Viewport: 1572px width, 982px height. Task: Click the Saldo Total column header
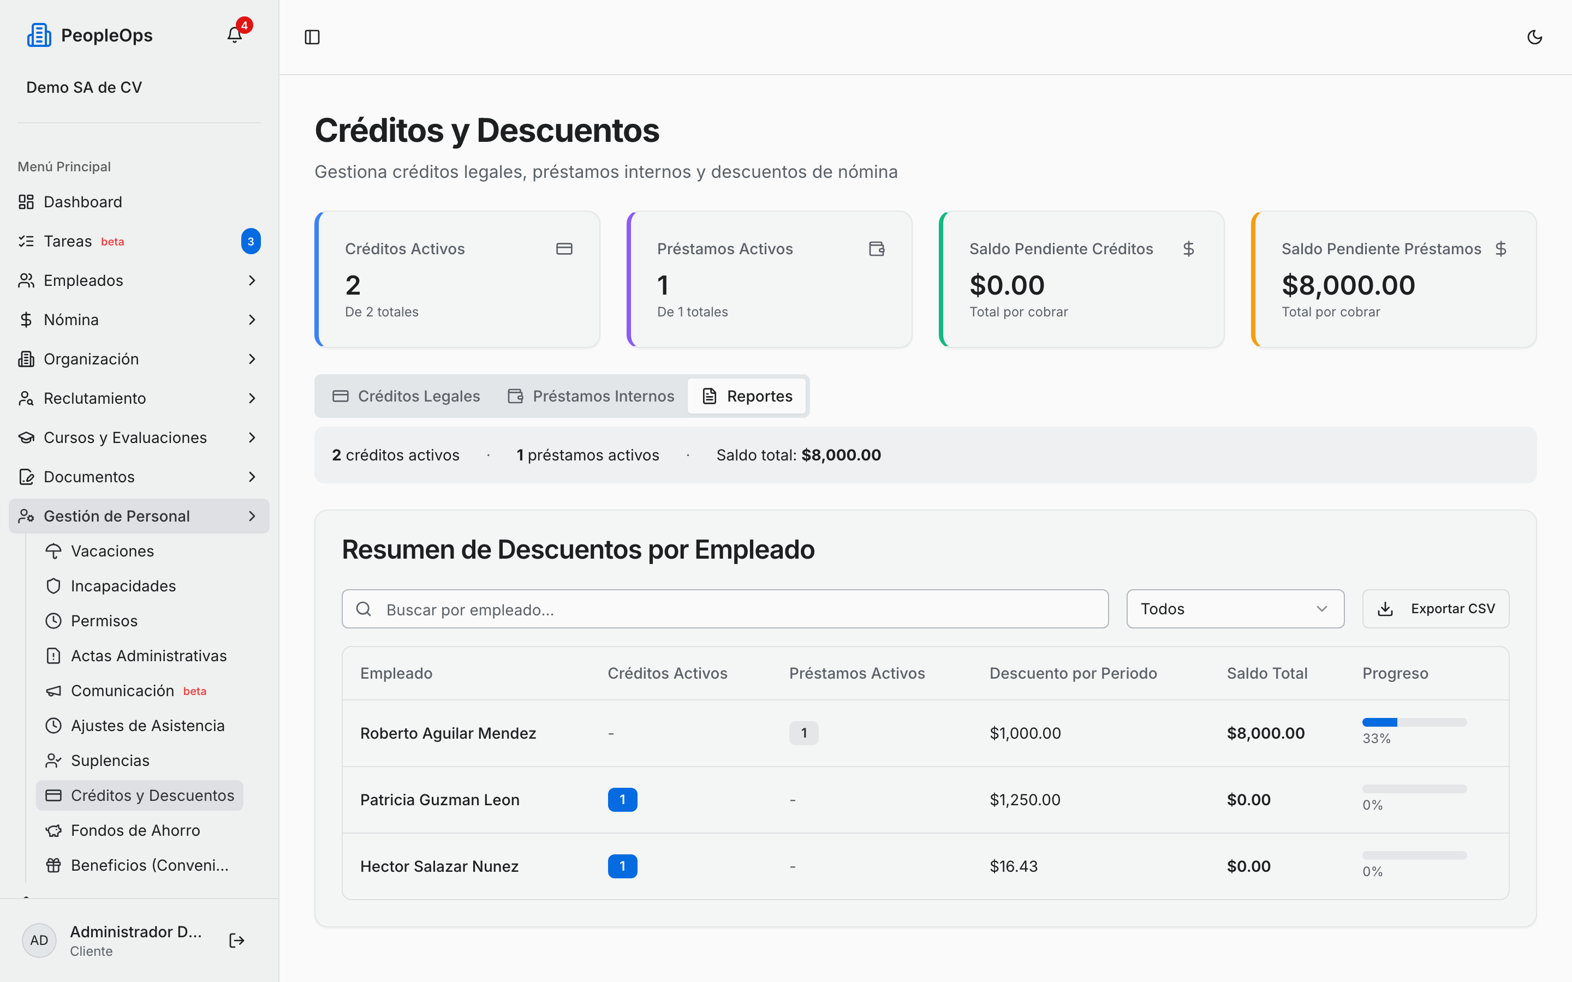pos(1267,674)
